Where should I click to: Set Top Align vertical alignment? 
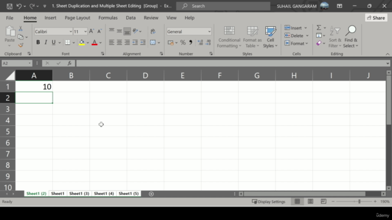[x=111, y=31]
